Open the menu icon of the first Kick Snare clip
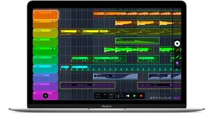The height and width of the screenshot is (113, 214). click(90, 58)
